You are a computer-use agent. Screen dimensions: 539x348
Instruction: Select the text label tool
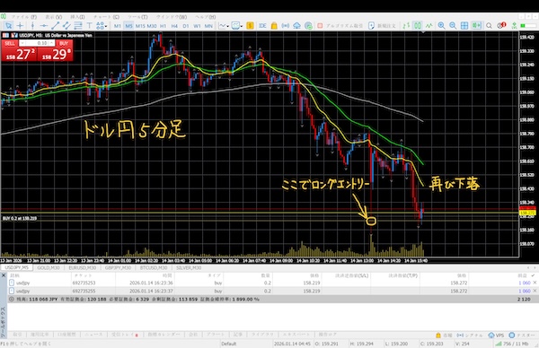tap(89, 26)
